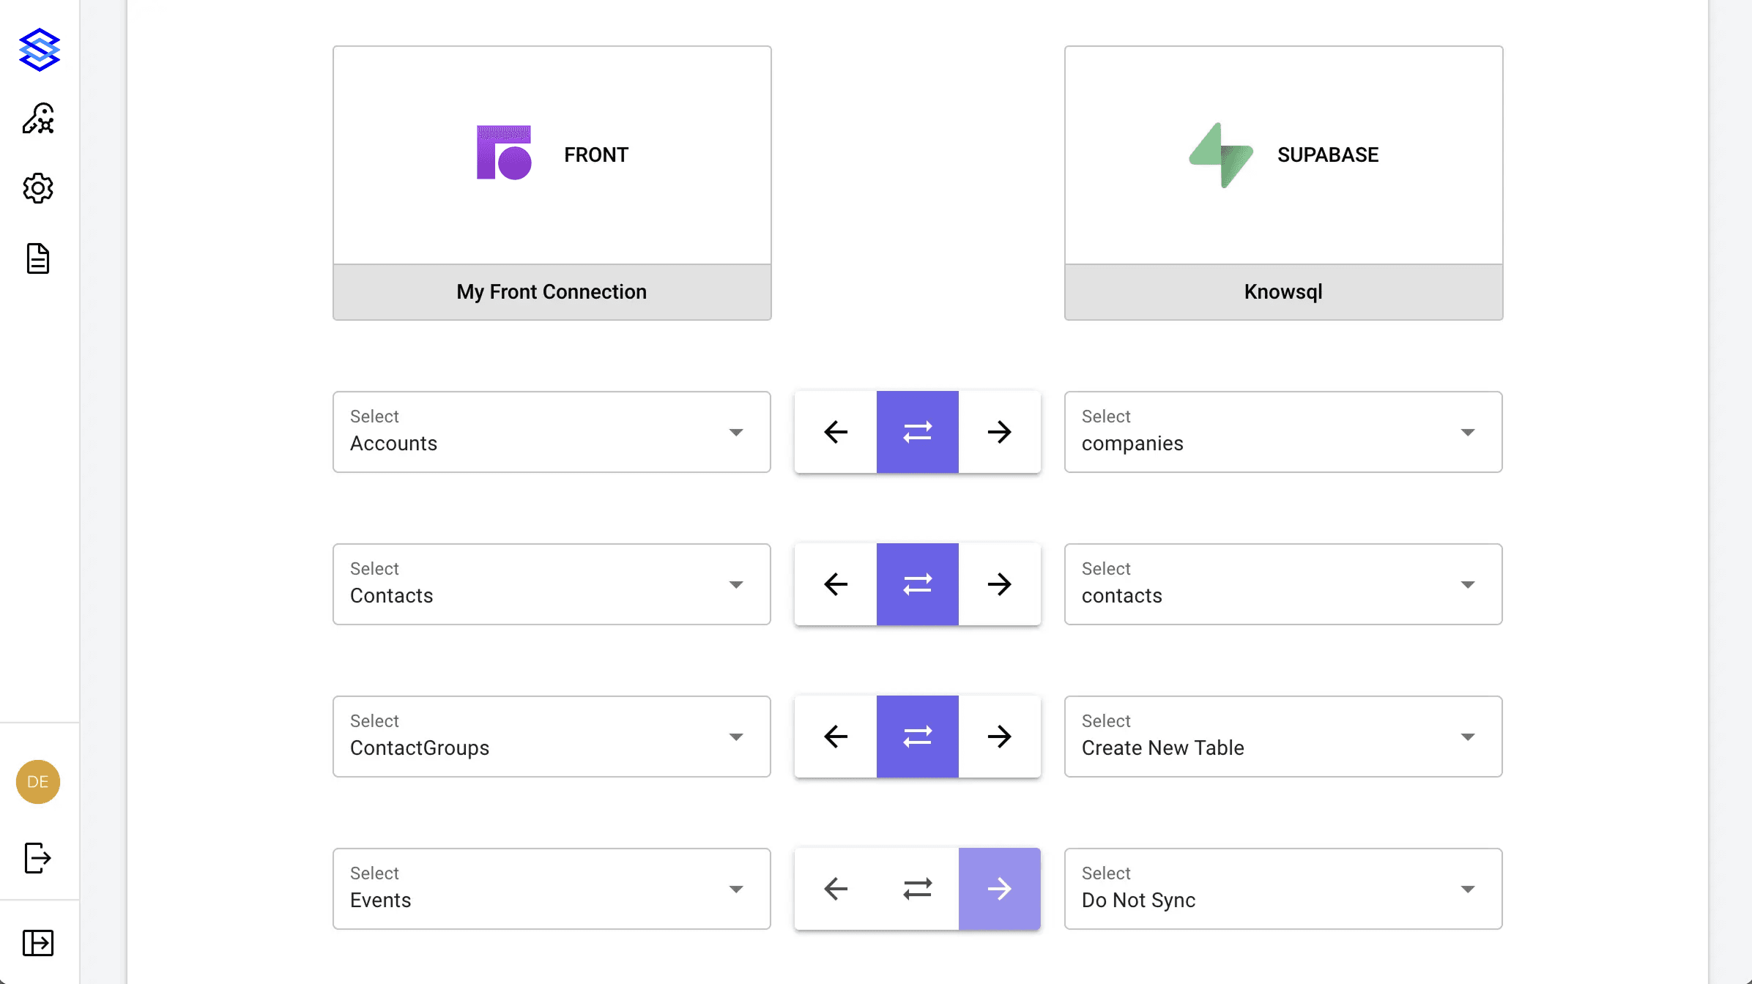Set Events sync to bidirectional
Screen dimensions: 1752x984
918,889
